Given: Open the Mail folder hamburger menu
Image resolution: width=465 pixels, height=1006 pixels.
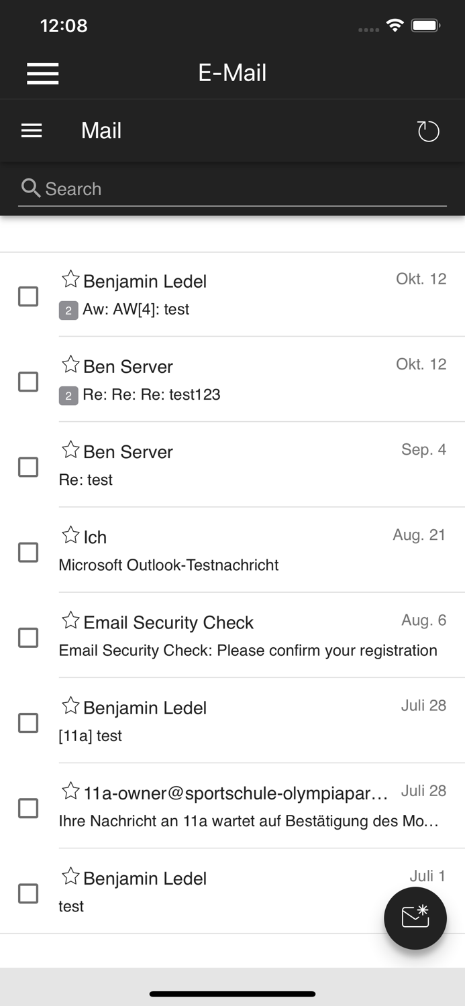Looking at the screenshot, I should tap(32, 131).
